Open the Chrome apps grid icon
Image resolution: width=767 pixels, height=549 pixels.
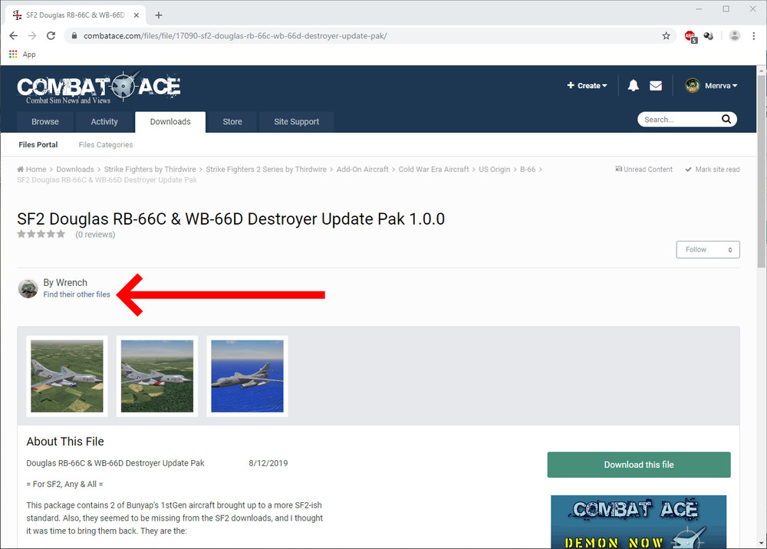[x=13, y=54]
